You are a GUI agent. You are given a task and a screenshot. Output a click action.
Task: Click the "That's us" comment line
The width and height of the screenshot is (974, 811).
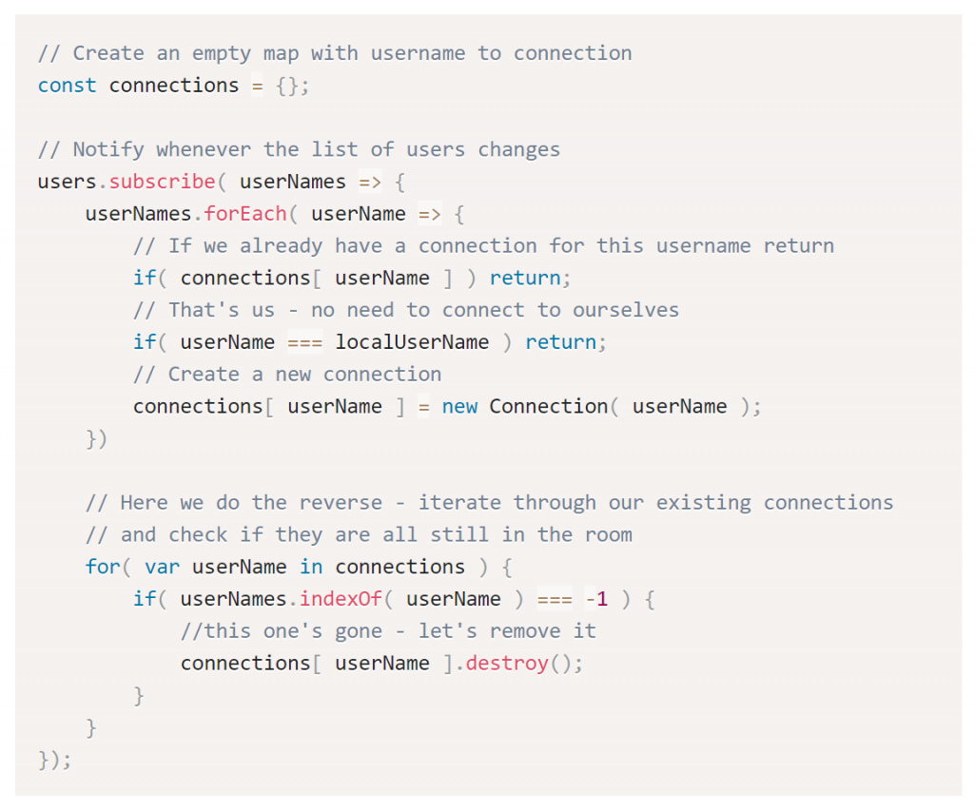point(406,310)
